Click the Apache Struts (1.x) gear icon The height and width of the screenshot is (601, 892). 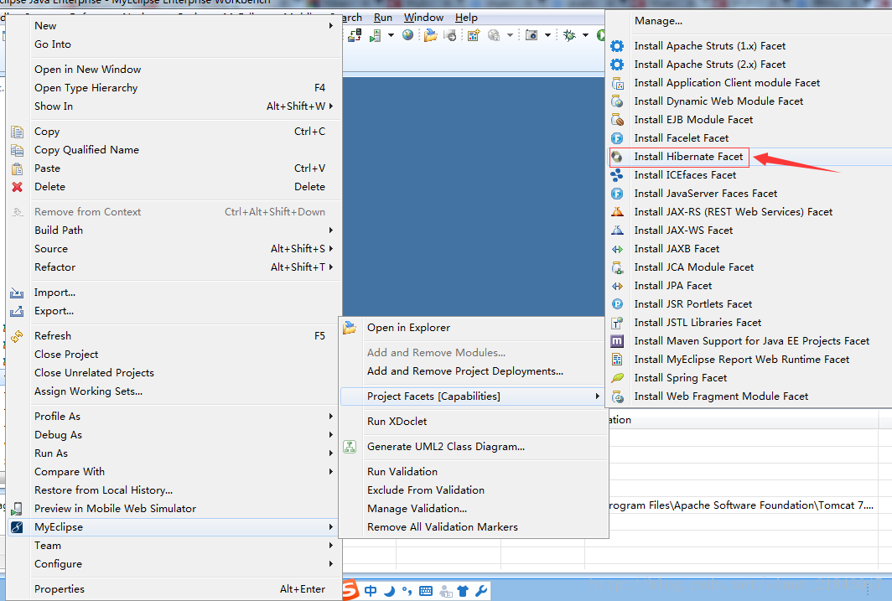point(617,46)
